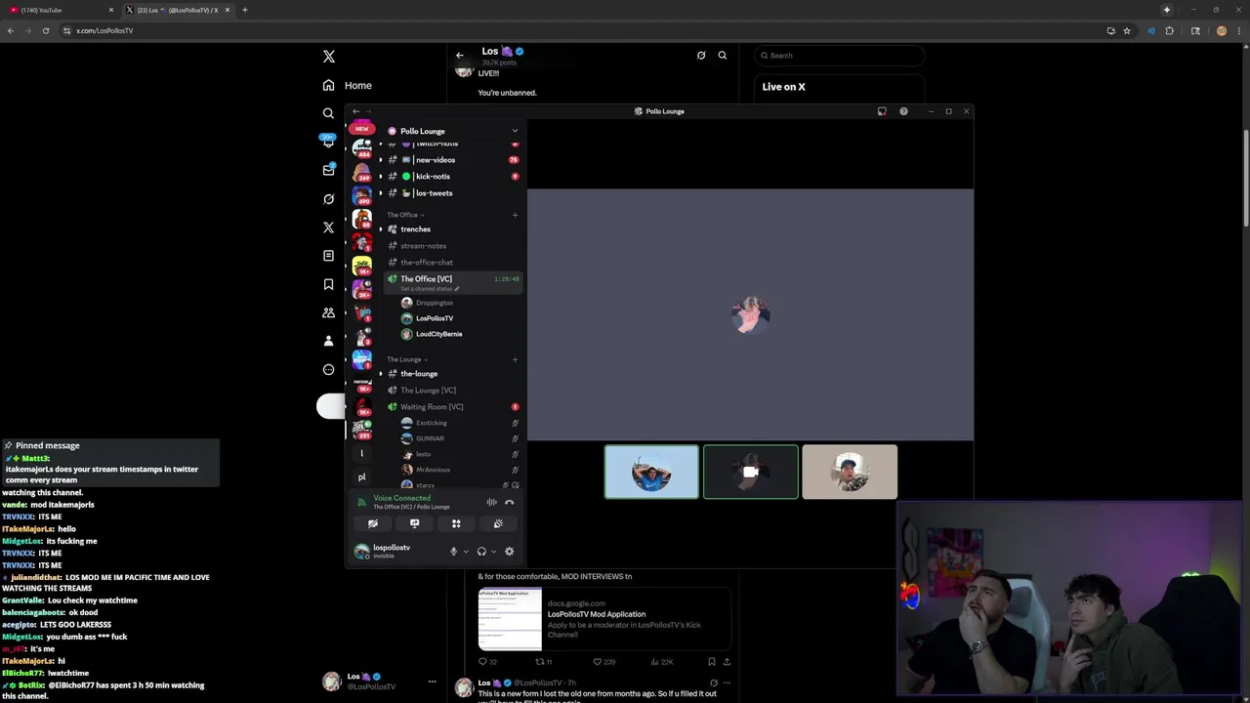Collapse The Lounge category
Screen dimensions: 1250x703
click(x=407, y=359)
